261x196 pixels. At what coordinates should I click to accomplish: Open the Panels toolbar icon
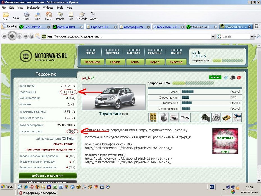tap(60, 16)
